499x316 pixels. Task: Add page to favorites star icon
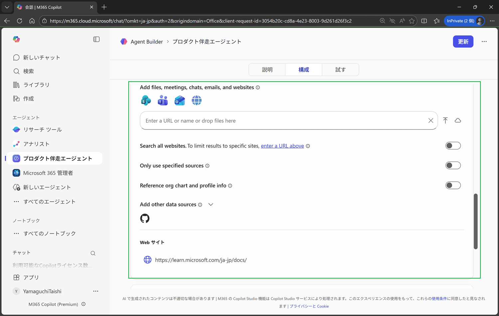tap(412, 21)
